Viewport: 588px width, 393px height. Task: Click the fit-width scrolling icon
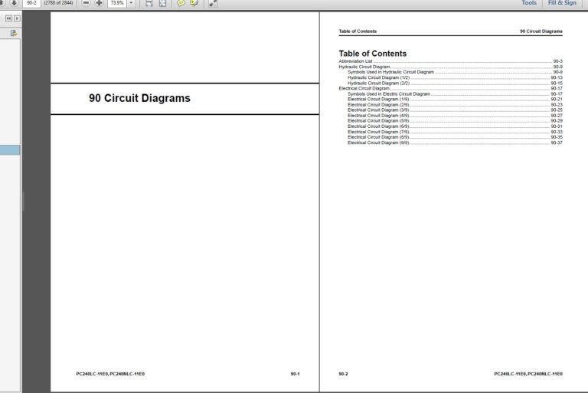[x=149, y=3]
